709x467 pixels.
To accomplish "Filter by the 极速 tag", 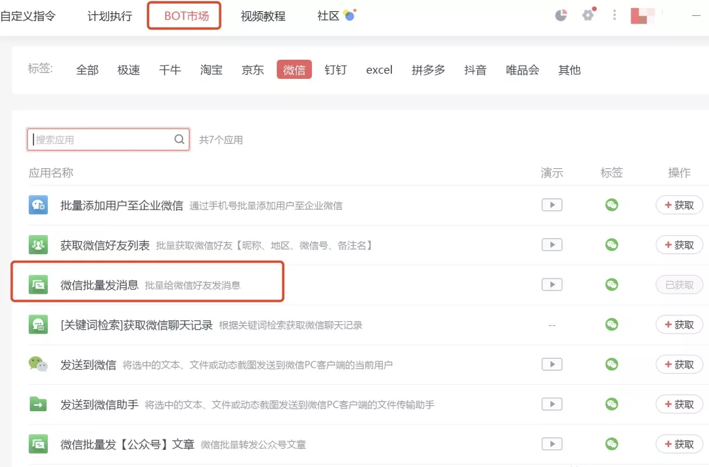I will [x=129, y=70].
